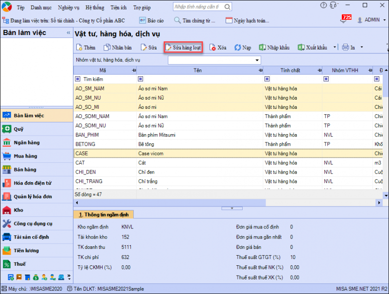
Task: Click the Thêm (Add) toolbar icon
Action: (79, 48)
